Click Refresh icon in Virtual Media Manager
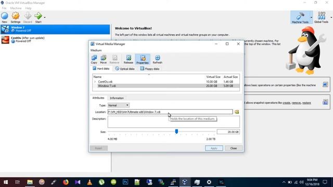Image resolution: width=333 pixels, height=187 pixels. click(x=157, y=59)
